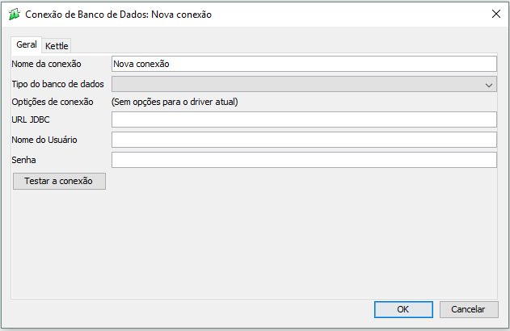The height and width of the screenshot is (331, 510).
Task: Click the application icon in the title bar
Action: (x=14, y=15)
